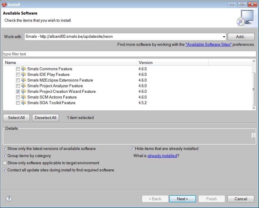Click the Smals SOA Toolkit Feature icon
Viewport: 259px width, 208px height.
24,103
